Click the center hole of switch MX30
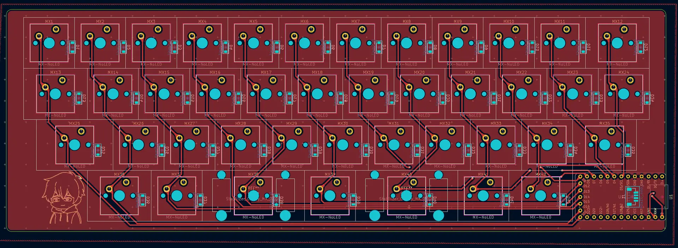The height and width of the screenshot is (248, 678). pyautogui.click(x=343, y=145)
